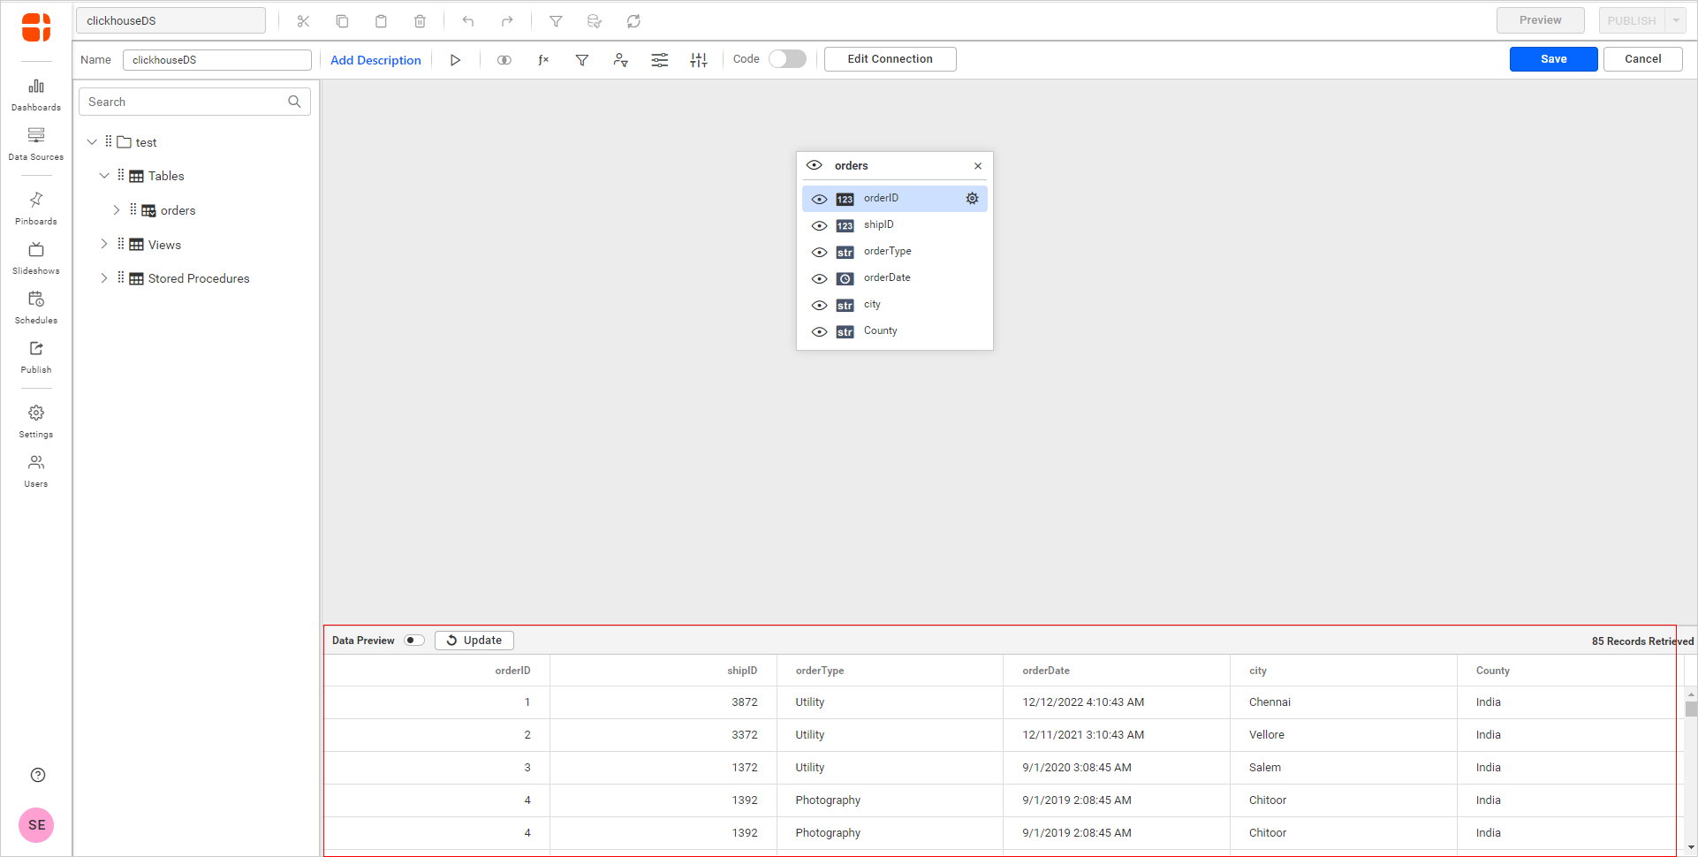Open the SE user profile avatar
This screenshot has width=1698, height=857.
36,825
